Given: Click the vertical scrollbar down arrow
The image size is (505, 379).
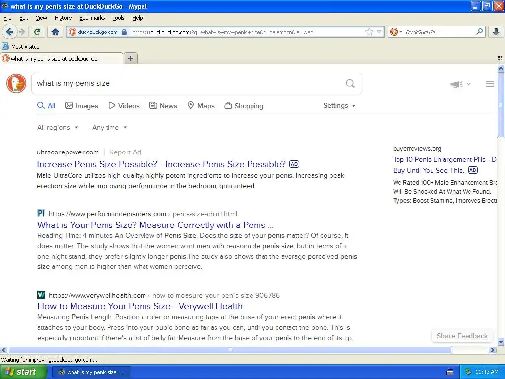Looking at the screenshot, I should [x=501, y=342].
